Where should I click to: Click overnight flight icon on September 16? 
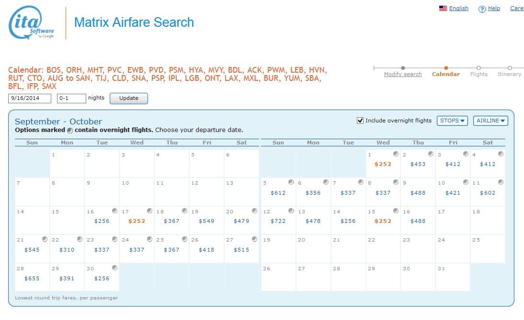[114, 210]
